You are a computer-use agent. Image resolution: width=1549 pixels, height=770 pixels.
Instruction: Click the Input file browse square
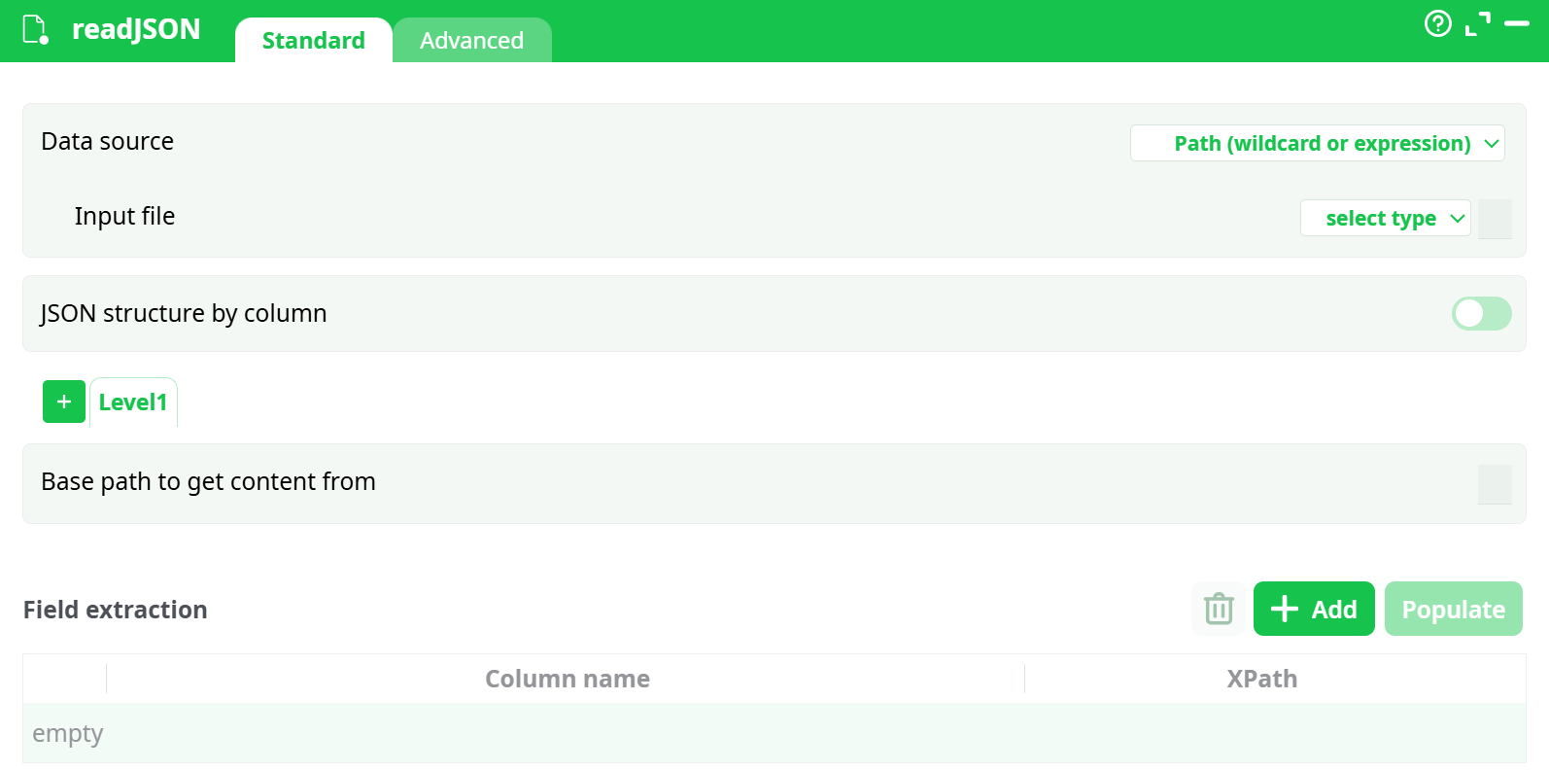tap(1495, 219)
